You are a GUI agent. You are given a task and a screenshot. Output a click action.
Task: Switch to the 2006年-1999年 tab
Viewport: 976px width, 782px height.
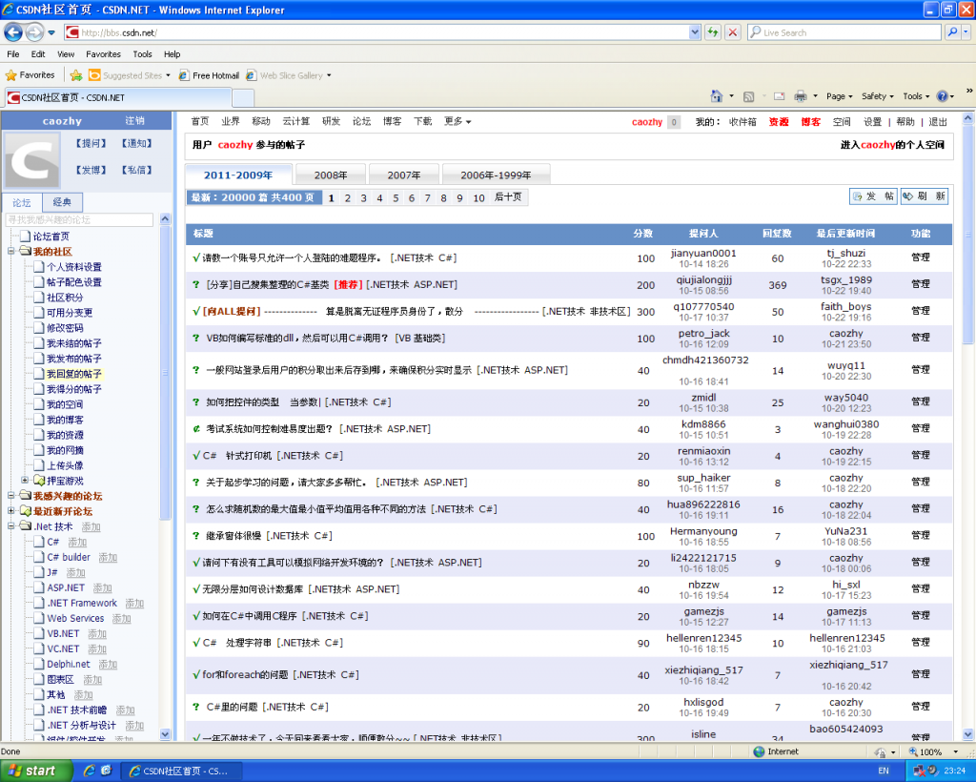(496, 175)
